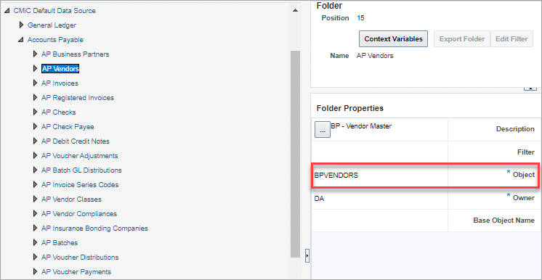542x280 pixels.
Task: Collapse the Accounts Payable folder
Action: (x=21, y=40)
